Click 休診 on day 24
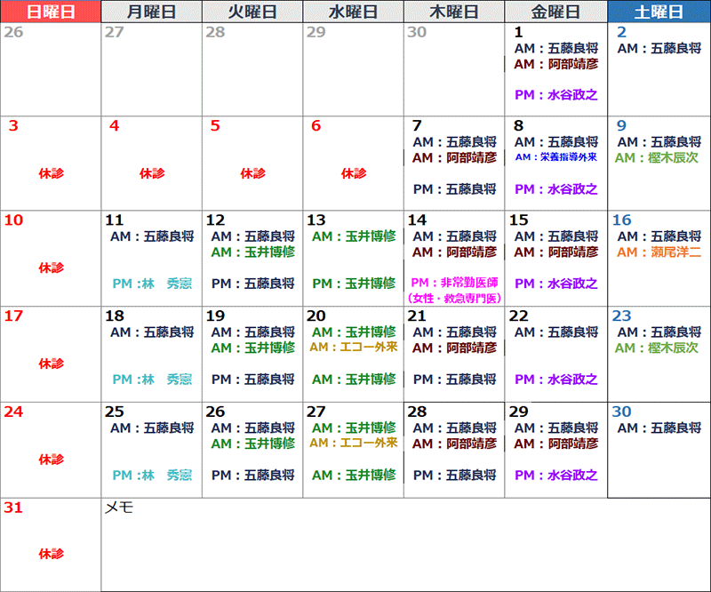This screenshot has height=592, width=711. 51,460
